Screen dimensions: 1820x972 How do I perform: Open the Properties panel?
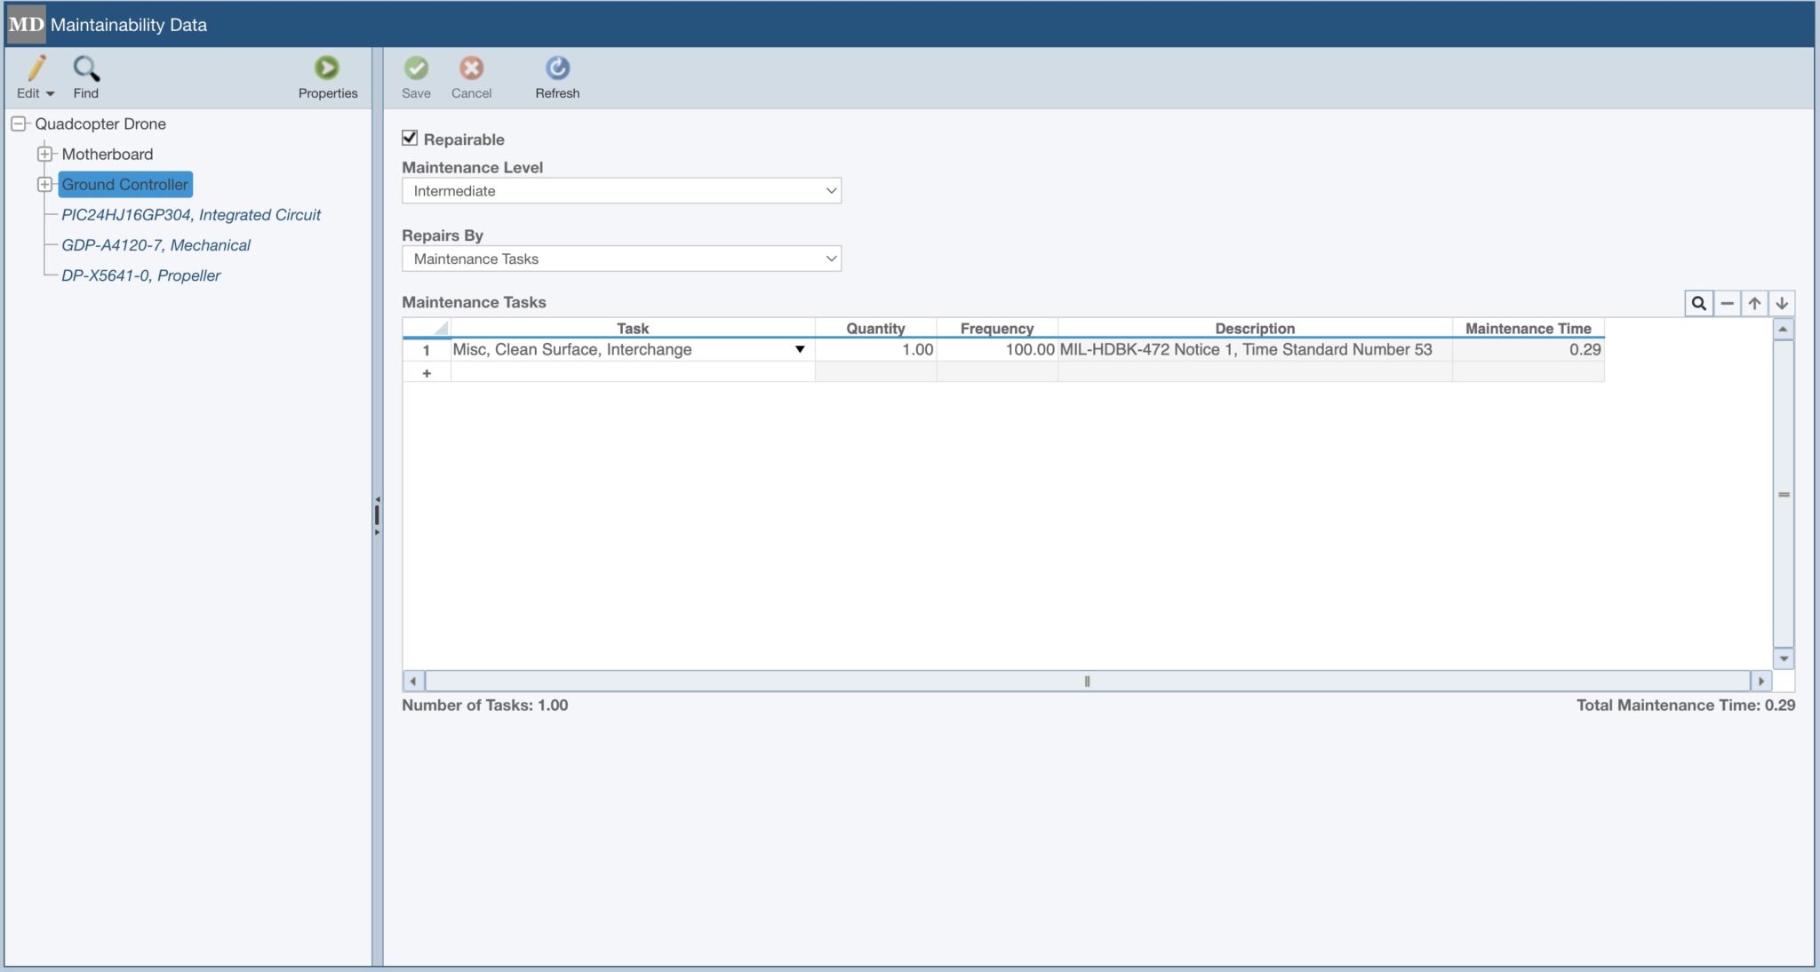(x=326, y=76)
